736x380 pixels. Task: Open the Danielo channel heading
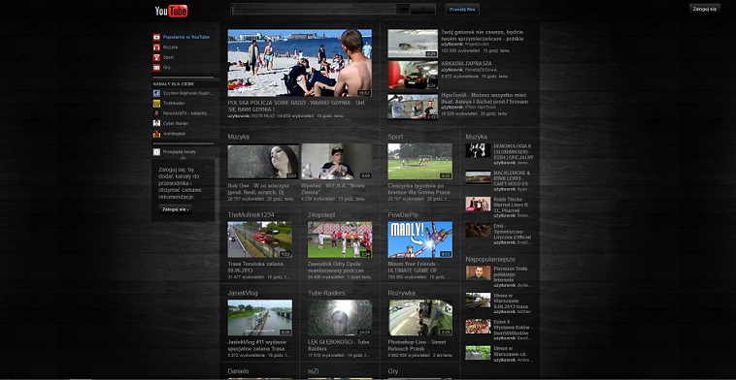[239, 371]
